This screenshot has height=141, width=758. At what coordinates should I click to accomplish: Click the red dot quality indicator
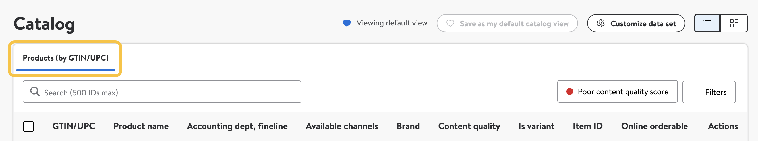coord(570,91)
